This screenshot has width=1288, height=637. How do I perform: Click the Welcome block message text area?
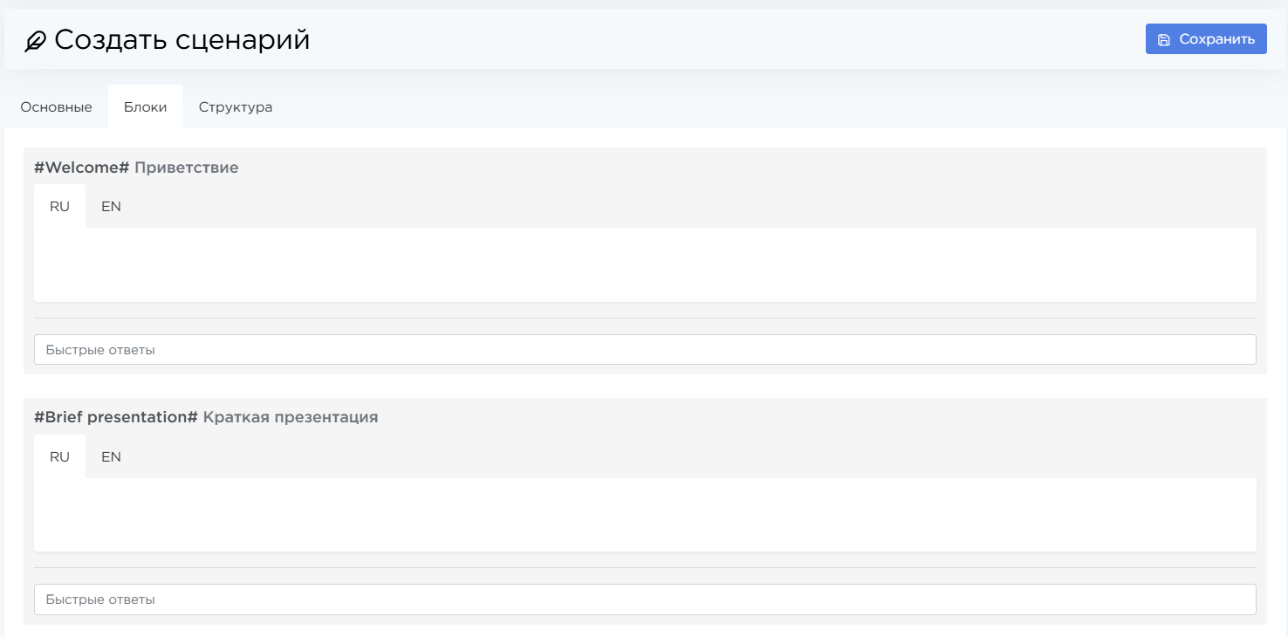(644, 264)
